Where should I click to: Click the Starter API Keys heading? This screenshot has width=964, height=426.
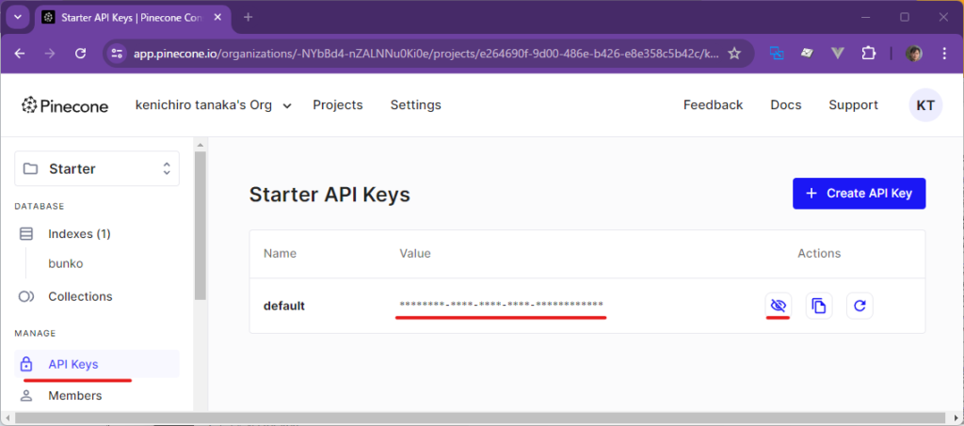(329, 196)
